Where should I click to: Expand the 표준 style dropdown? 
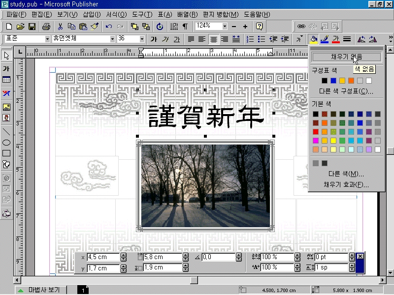click(47, 39)
